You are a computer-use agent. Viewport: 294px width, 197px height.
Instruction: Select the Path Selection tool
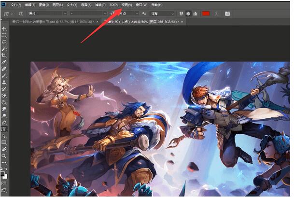point(4,136)
